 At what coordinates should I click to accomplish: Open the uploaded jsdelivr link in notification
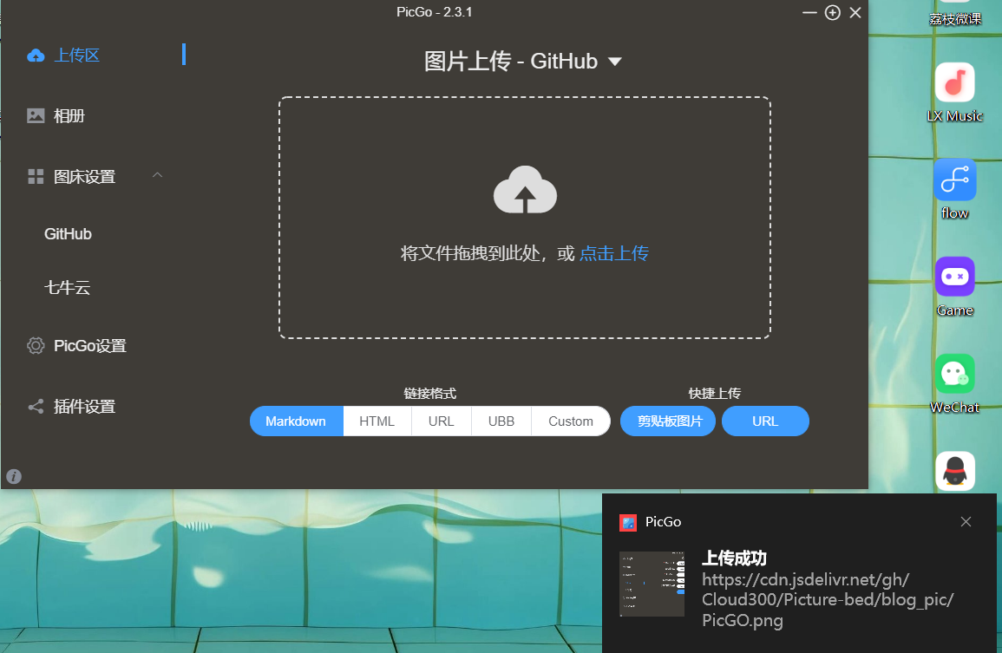pos(828,600)
